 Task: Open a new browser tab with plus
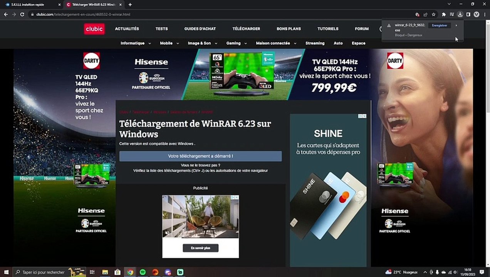(130, 5)
